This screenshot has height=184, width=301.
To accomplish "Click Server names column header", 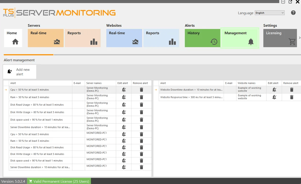I will 100,83.
